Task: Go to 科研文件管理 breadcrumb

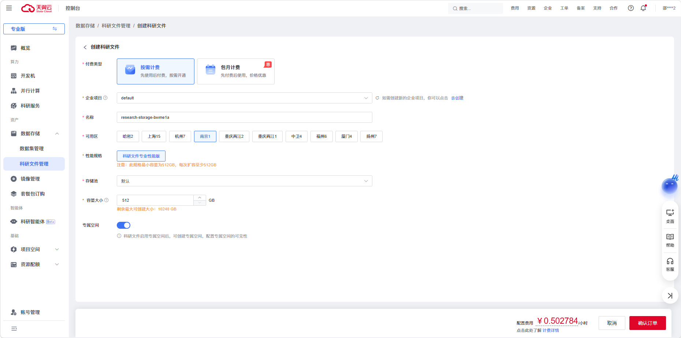Action: (x=116, y=26)
